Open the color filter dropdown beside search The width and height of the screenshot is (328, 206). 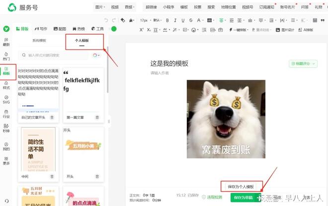click(96, 55)
